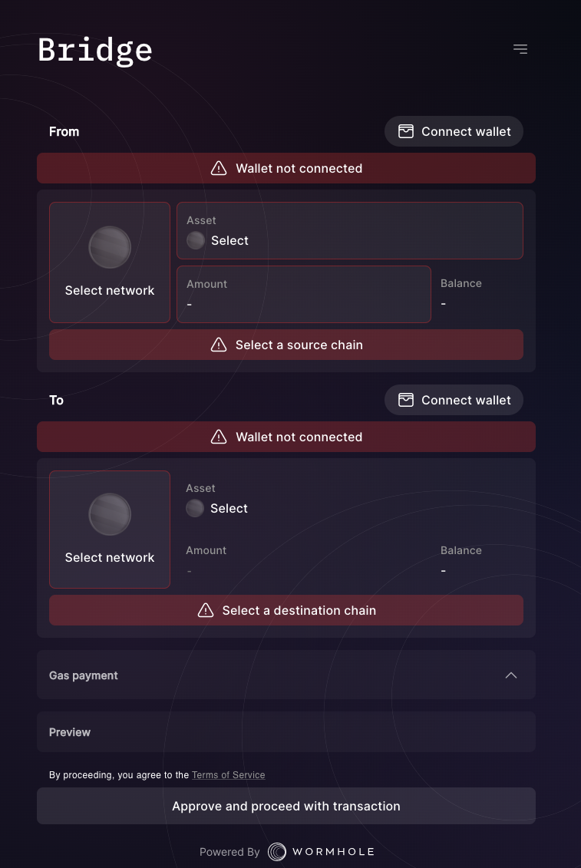Click the alert icon in Select a destination chain
Image resolution: width=581 pixels, height=868 pixels.
[206, 610]
